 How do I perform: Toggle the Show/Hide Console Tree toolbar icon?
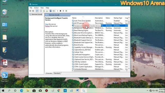[37, 11]
